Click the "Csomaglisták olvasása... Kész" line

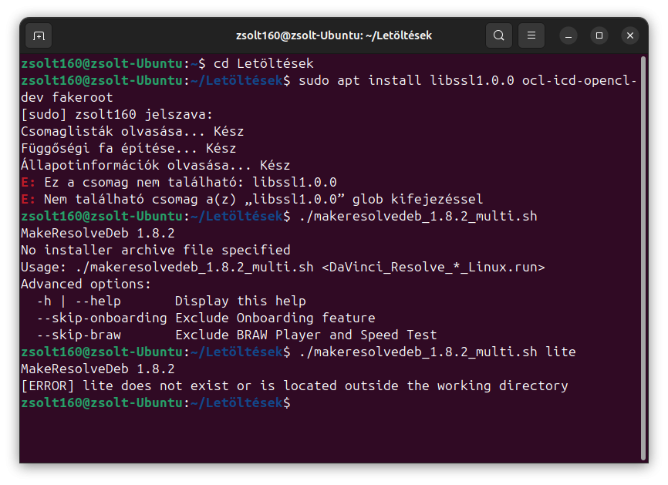(x=132, y=131)
